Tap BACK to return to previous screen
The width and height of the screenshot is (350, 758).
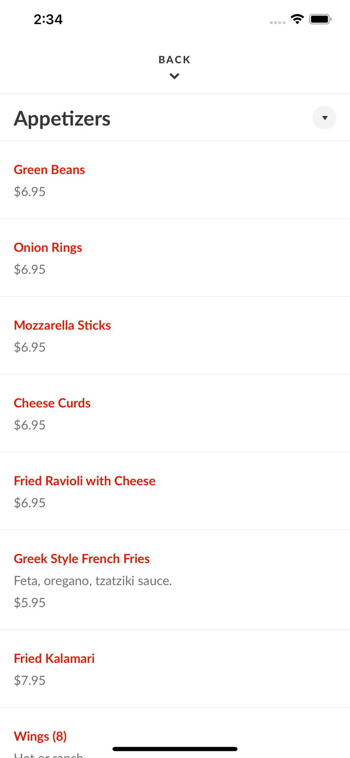click(x=174, y=59)
